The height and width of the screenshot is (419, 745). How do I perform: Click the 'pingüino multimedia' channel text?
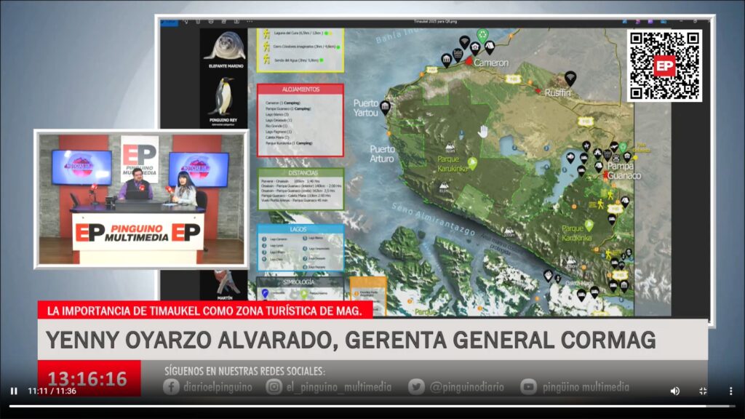[x=586, y=387]
